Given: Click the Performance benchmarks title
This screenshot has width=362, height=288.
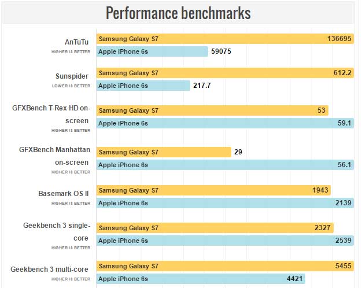Looking at the screenshot, I should 178,13.
